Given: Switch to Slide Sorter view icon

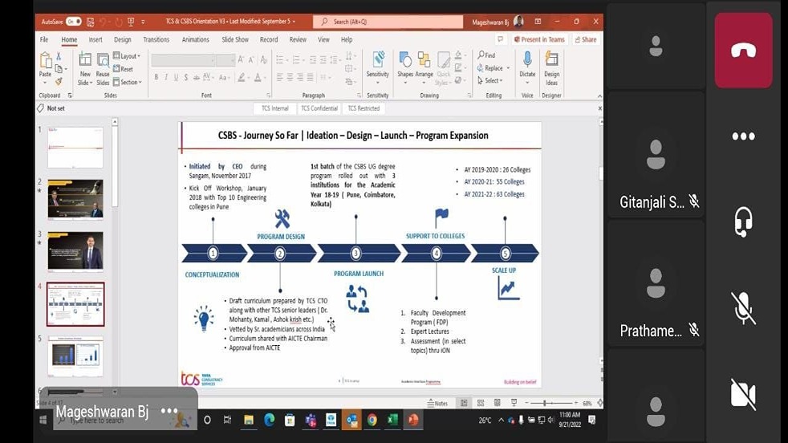Looking at the screenshot, I should 481,403.
